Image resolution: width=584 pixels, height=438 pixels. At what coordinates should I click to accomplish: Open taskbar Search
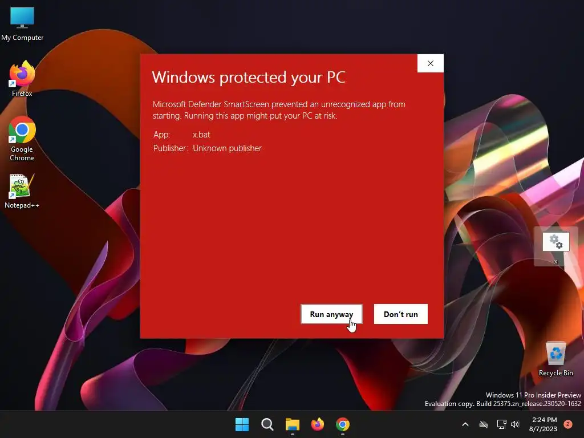click(x=267, y=424)
